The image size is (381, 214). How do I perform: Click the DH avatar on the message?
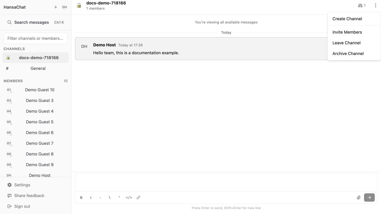pyautogui.click(x=84, y=46)
